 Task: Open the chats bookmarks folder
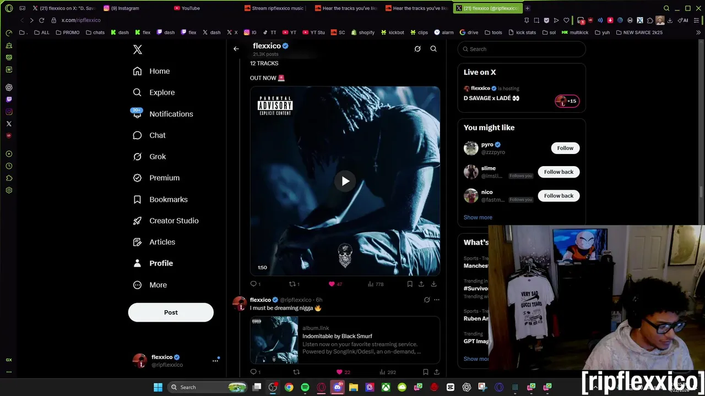tap(95, 32)
